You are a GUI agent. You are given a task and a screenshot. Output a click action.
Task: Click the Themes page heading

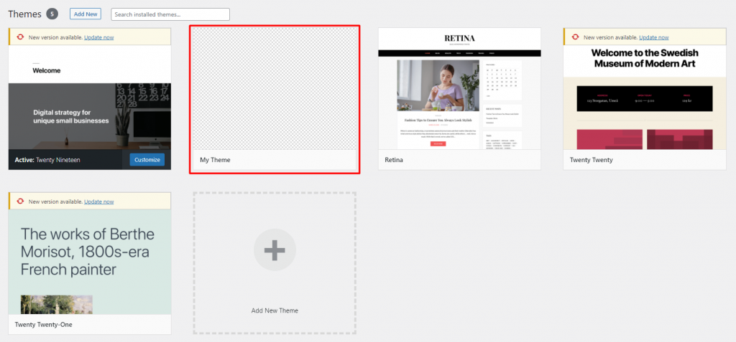25,14
